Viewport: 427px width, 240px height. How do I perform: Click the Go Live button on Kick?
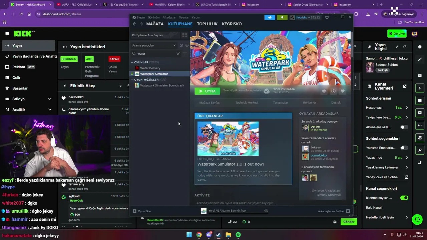click(x=397, y=34)
